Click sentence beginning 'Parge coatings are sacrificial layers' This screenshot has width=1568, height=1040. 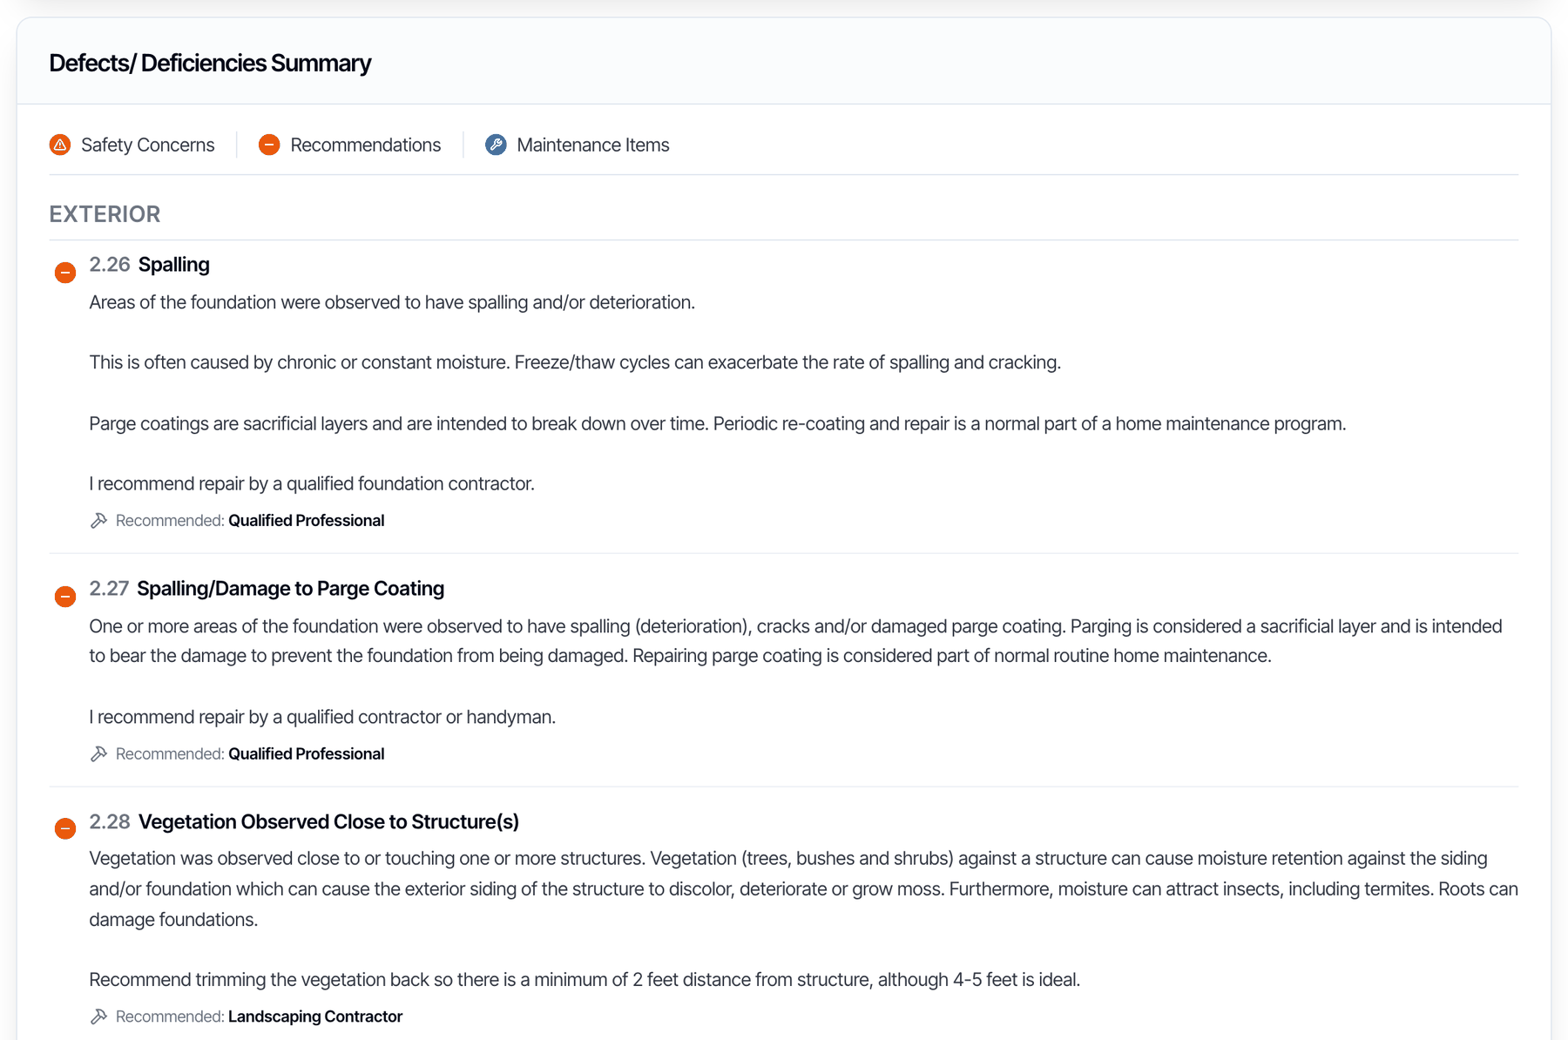[718, 423]
